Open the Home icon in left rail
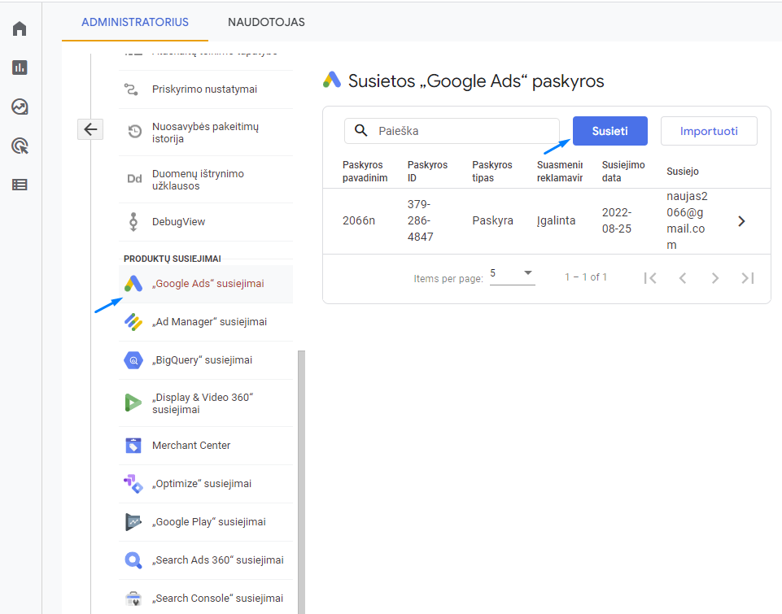 point(20,29)
